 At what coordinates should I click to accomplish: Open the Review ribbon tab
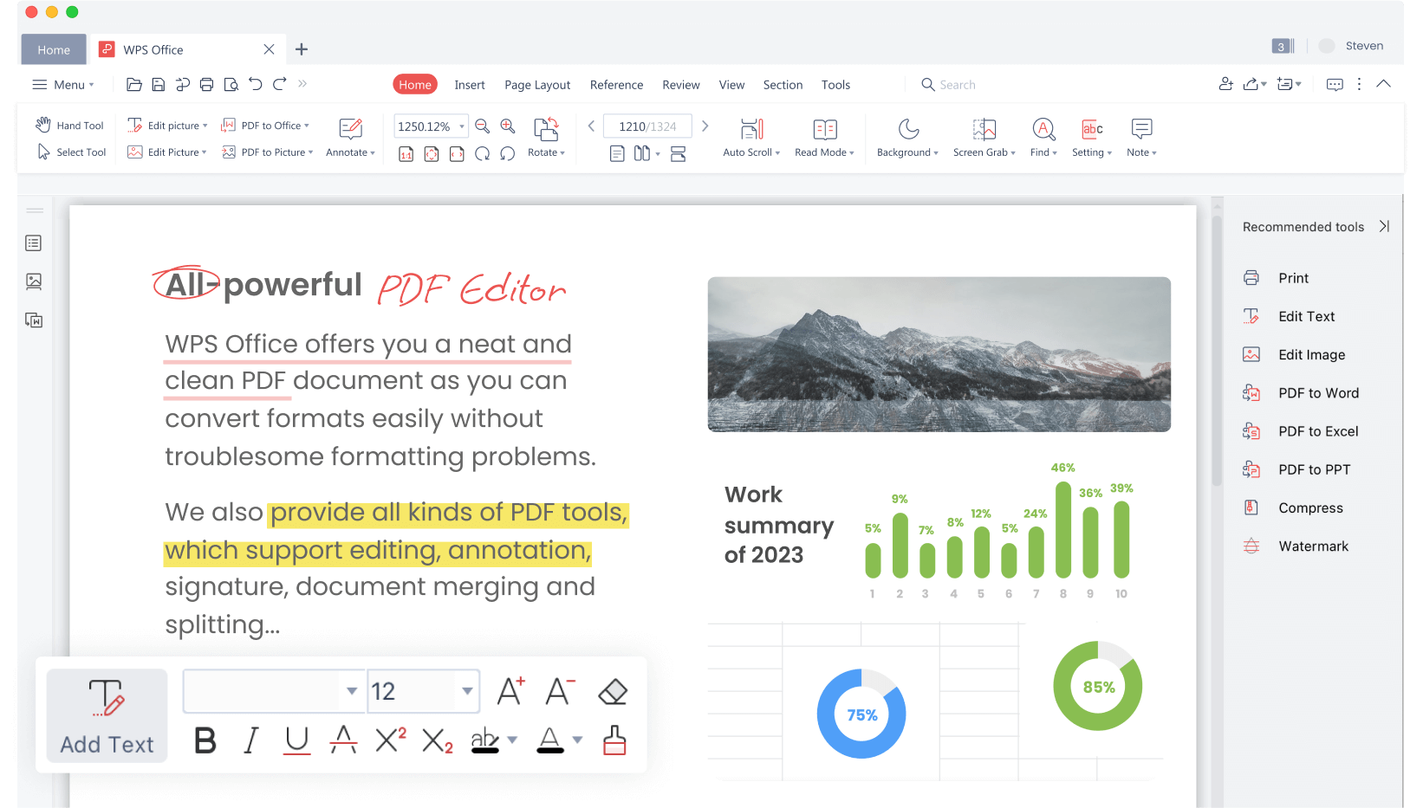point(680,84)
